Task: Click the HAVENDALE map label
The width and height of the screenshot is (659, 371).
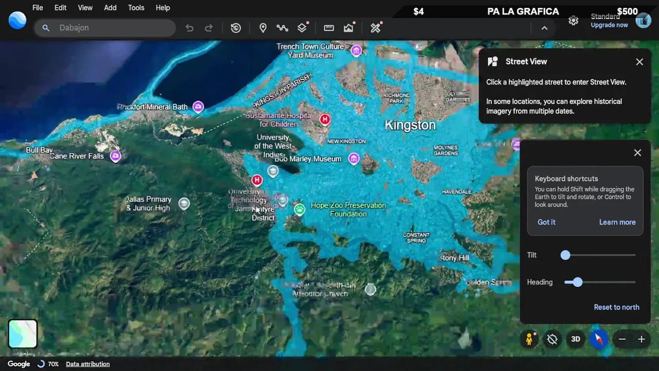Action: 457,192
